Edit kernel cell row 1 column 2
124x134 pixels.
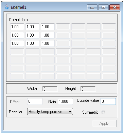[x=32, y=27]
